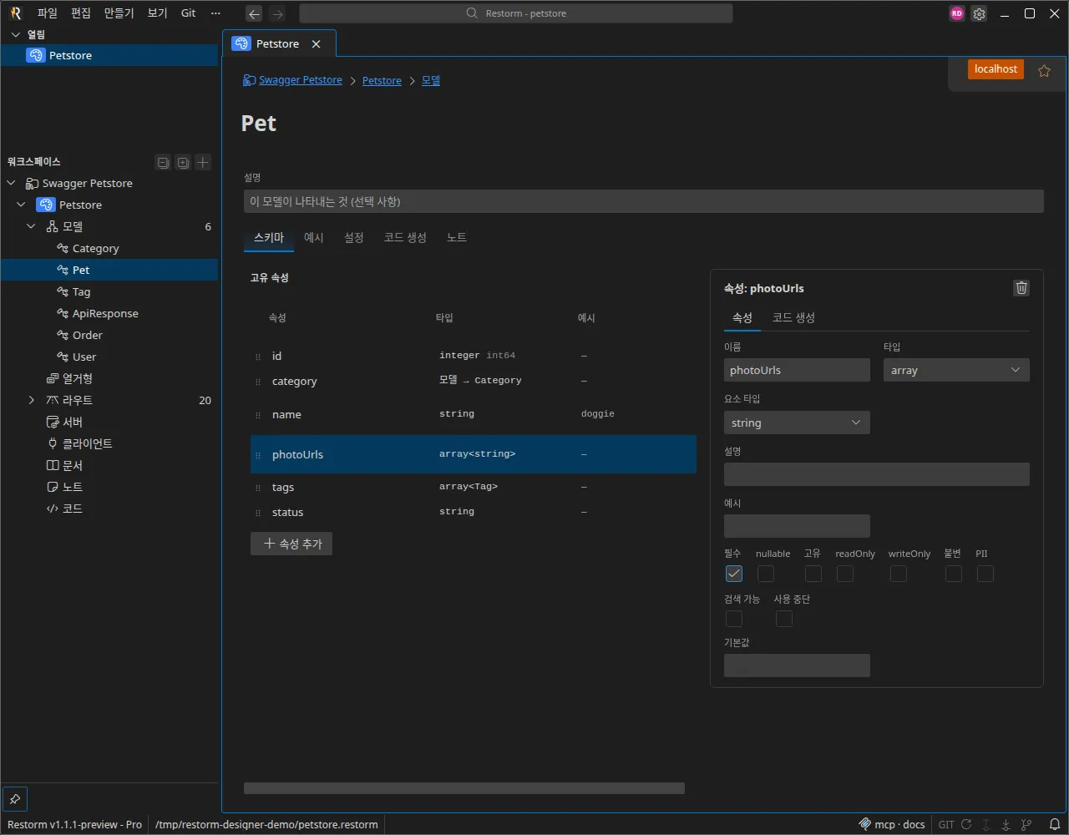1069x835 pixels.
Task: Click the Git push icon in the status bar
Action: (x=986, y=824)
